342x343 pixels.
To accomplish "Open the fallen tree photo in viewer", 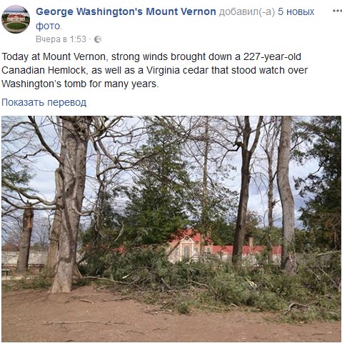I will [171, 229].
